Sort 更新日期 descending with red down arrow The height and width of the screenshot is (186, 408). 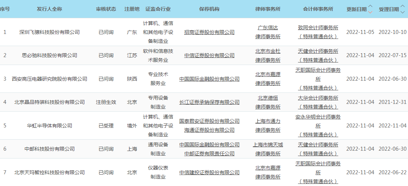[371, 12]
